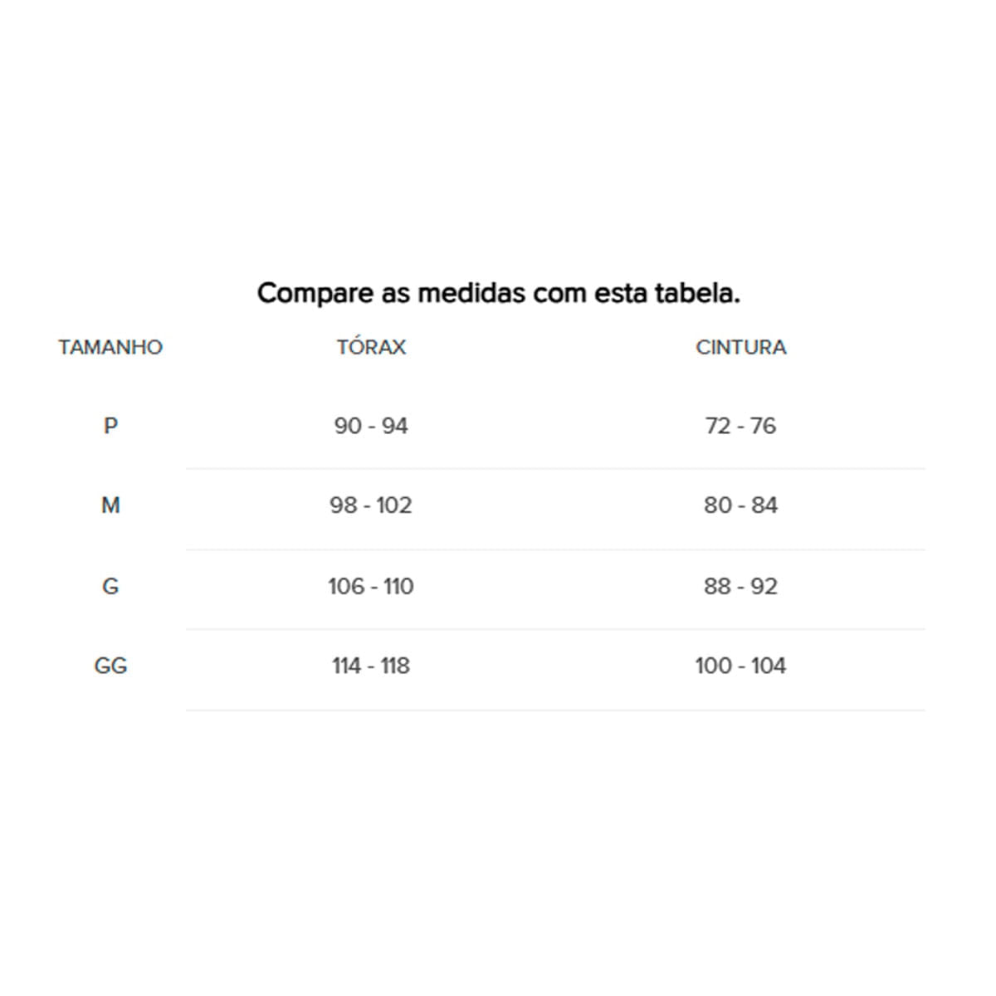Select the GG size row label

click(110, 666)
